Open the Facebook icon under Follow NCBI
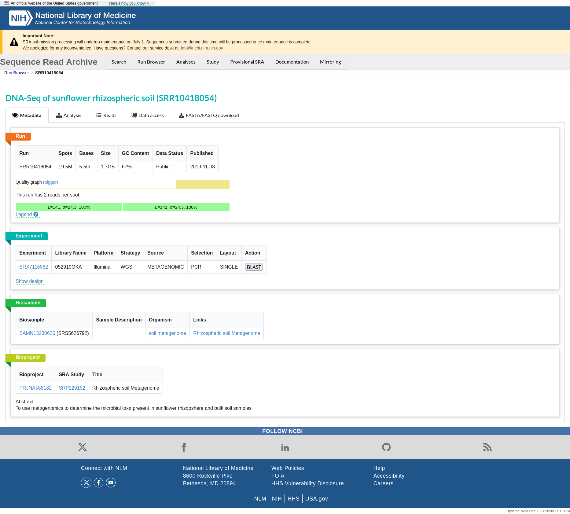 click(184, 447)
